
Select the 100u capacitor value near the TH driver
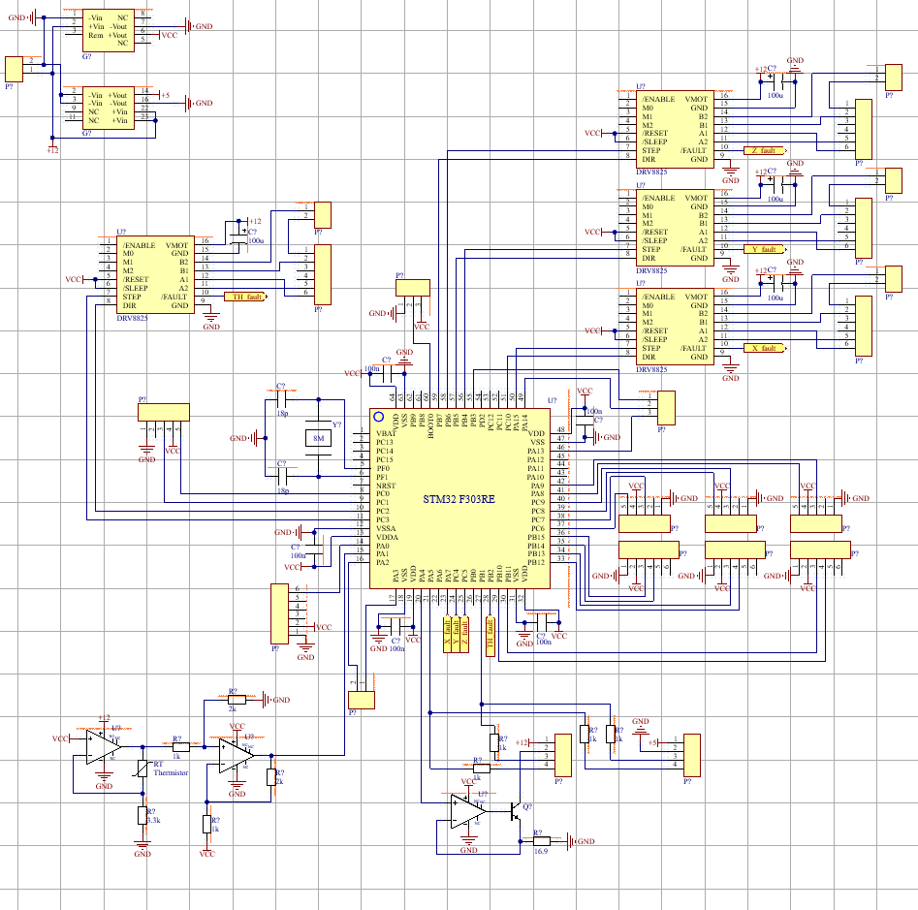point(256,240)
